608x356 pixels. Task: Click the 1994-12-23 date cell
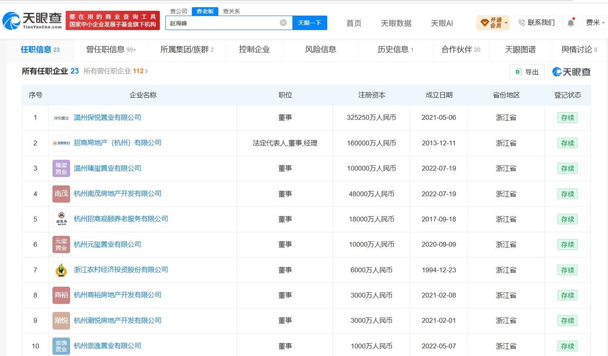439,270
